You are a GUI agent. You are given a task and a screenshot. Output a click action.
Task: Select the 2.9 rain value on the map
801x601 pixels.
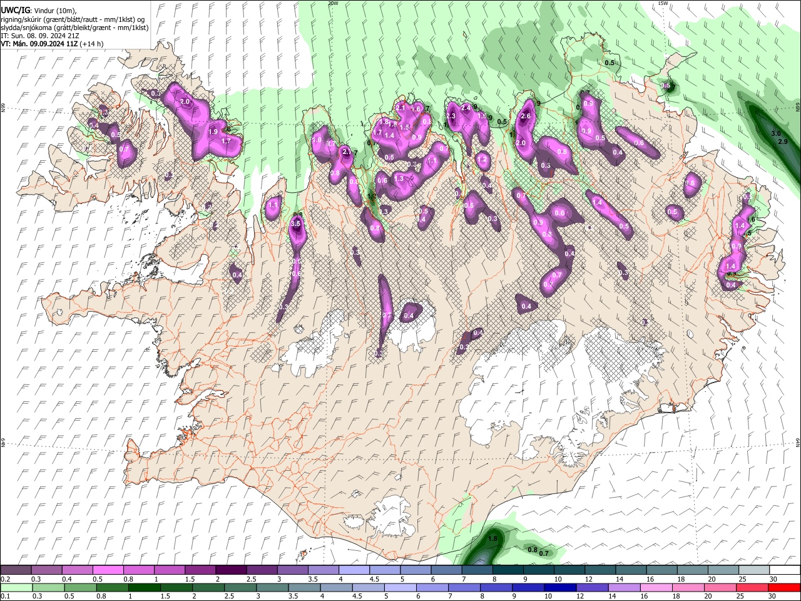782,142
